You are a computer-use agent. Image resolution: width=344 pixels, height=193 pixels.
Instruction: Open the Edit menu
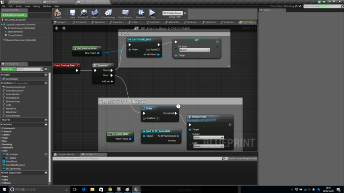tap(10, 6)
